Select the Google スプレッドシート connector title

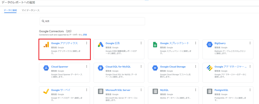[x=175, y=43]
